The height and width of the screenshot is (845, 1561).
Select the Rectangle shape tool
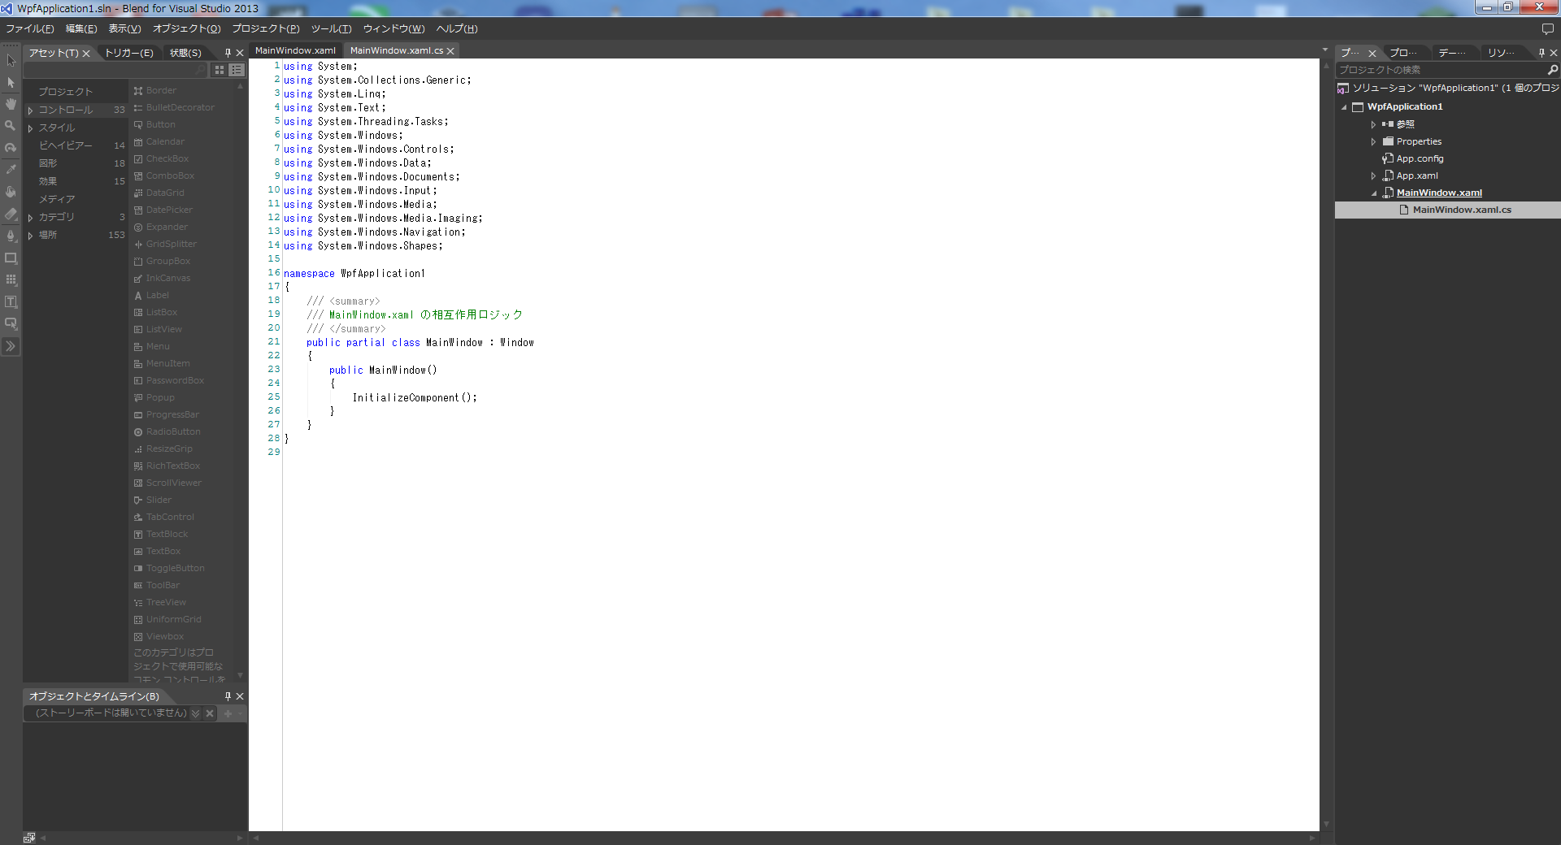click(x=11, y=258)
